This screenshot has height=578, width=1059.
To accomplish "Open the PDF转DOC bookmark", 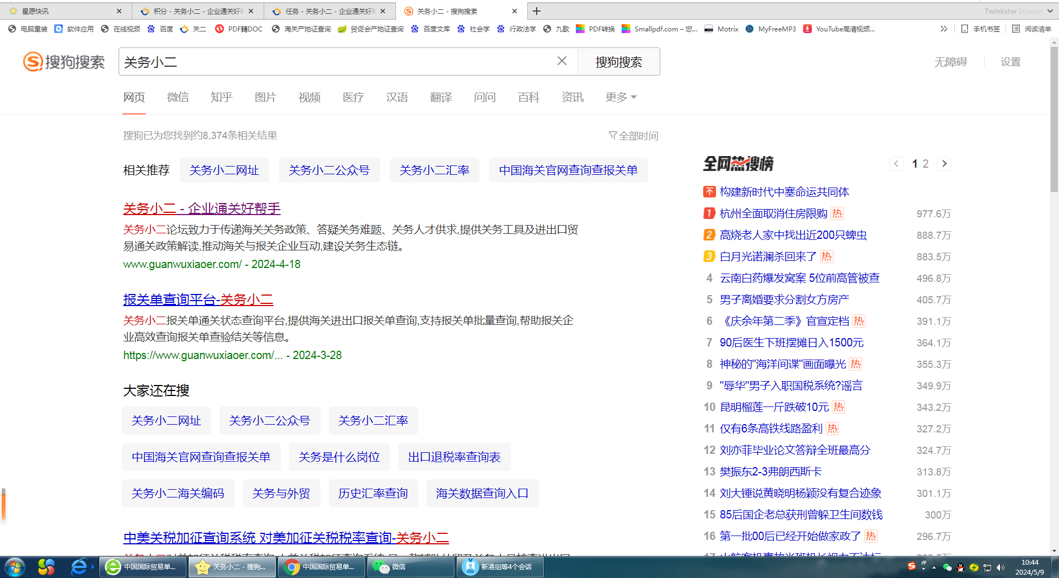I will 239,29.
